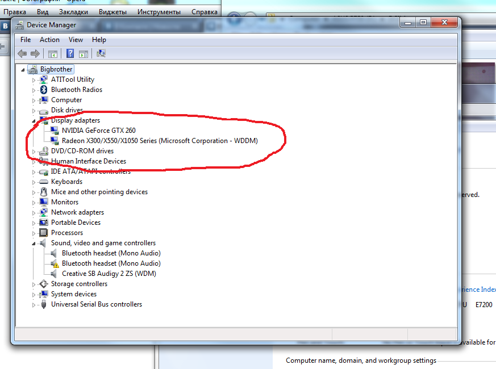
Task: Expand the Network adapters category
Action: (x=34, y=212)
